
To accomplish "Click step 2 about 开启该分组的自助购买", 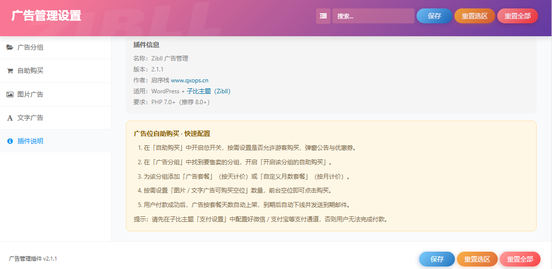I will pyautogui.click(x=235, y=162).
